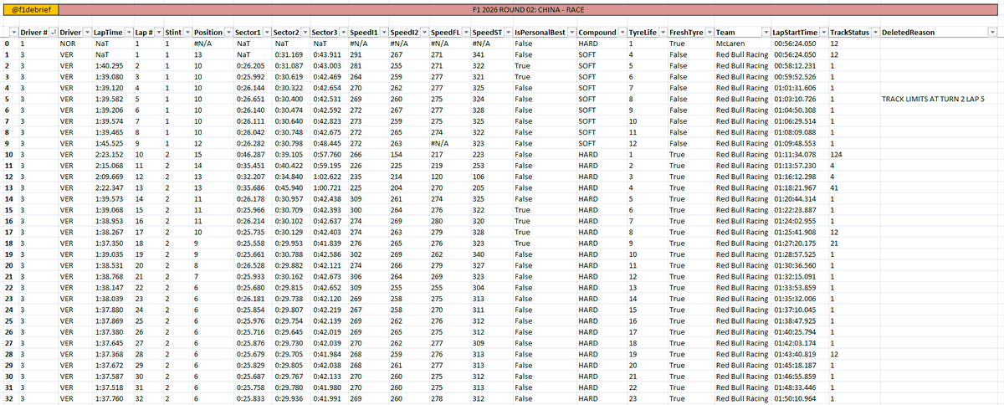Image resolution: width=1004 pixels, height=405 pixels.
Task: Open the Team column filter dropdown
Action: point(766,32)
